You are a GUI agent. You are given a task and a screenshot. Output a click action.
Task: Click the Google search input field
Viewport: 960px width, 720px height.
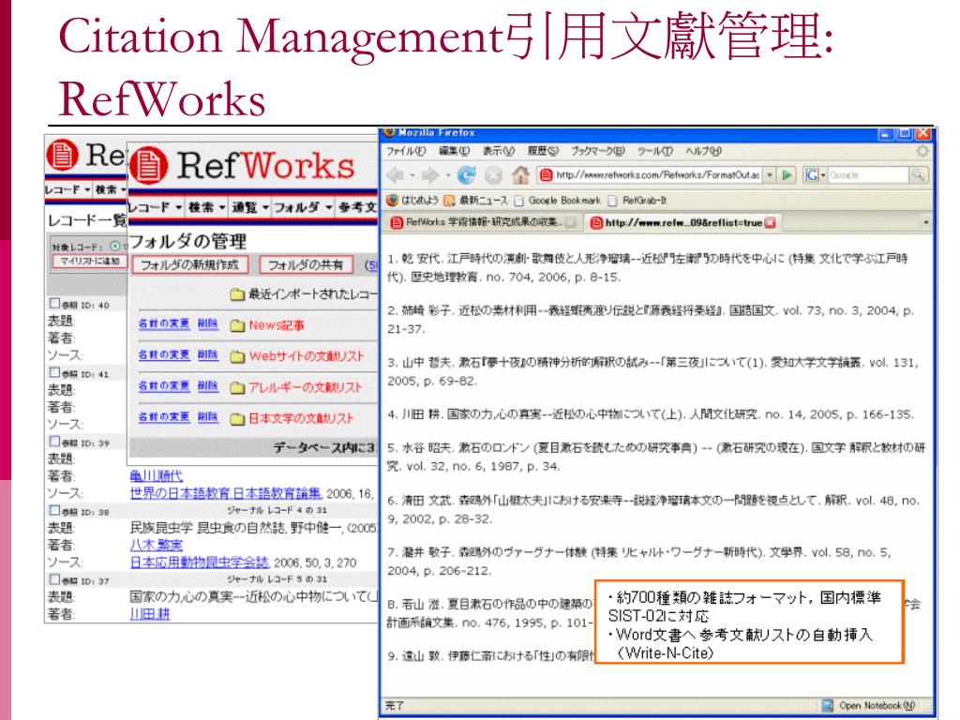[x=867, y=175]
